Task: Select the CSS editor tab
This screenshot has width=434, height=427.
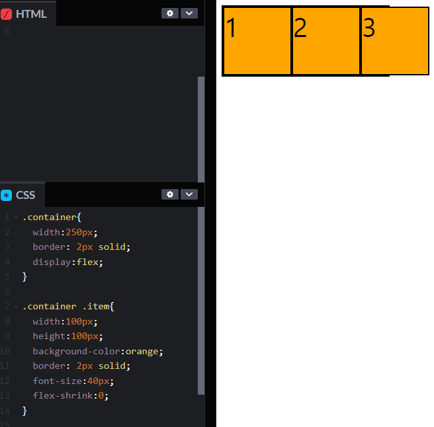Action: pyautogui.click(x=22, y=195)
